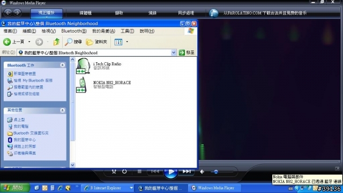Toggle the 資料夾 folders pane button
The image size is (343, 193).
point(96,42)
